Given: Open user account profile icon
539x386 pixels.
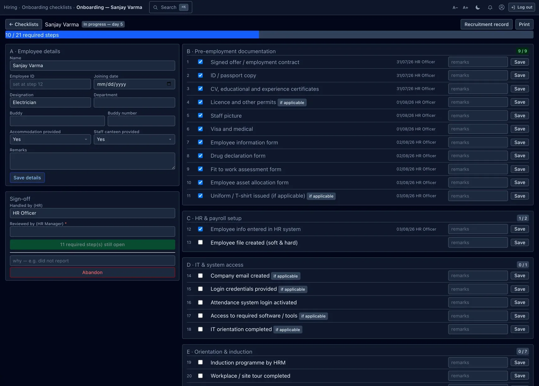Looking at the screenshot, I should pos(501,7).
